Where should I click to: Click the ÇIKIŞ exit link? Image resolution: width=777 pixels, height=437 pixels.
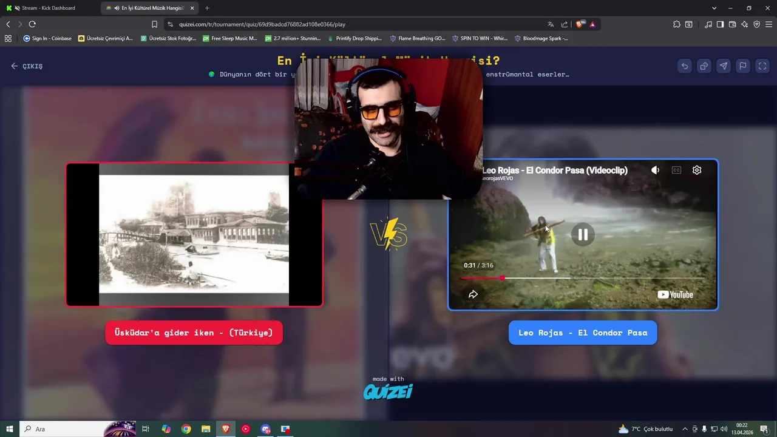pos(27,66)
